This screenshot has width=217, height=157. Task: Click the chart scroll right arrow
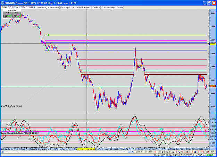coord(132,152)
